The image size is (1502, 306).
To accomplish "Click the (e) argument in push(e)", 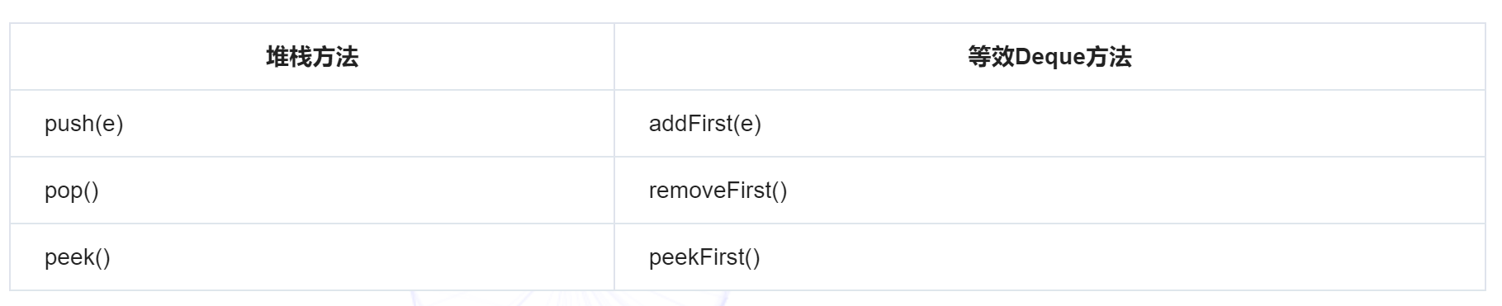I will pyautogui.click(x=109, y=124).
